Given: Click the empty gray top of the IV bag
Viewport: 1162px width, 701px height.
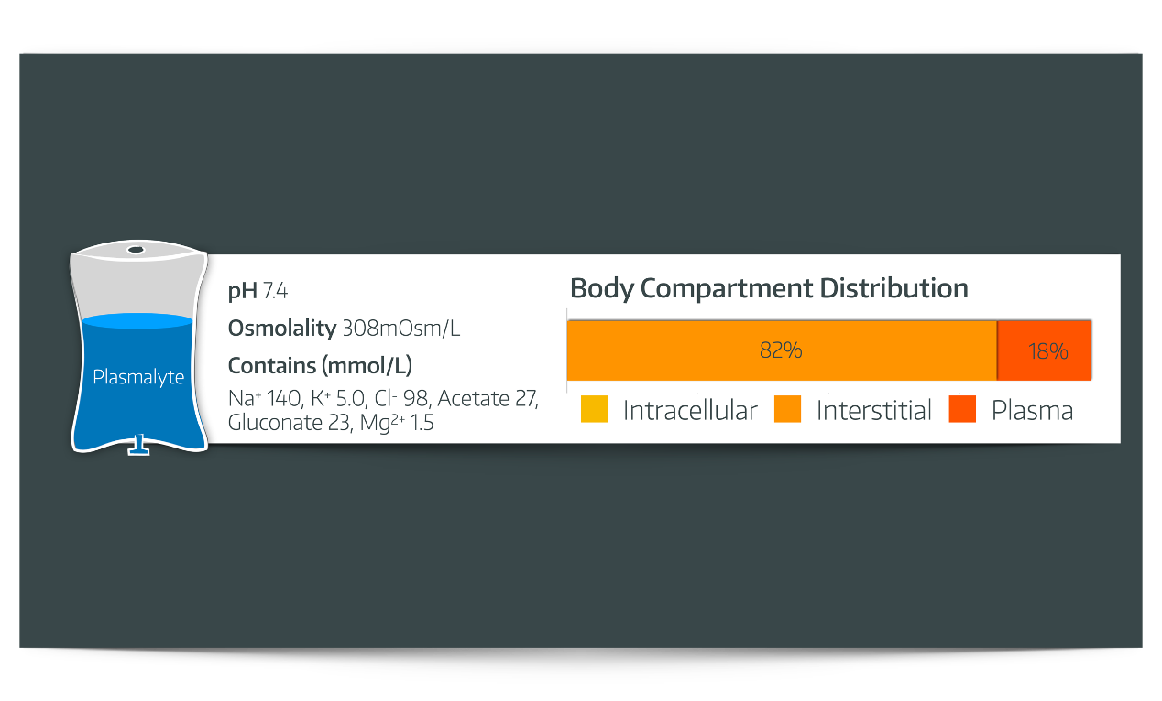Looking at the screenshot, I should [x=137, y=286].
